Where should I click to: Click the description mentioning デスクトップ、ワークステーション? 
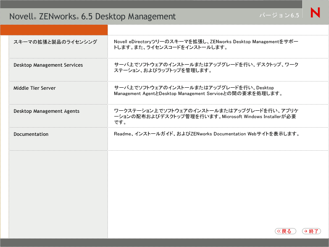pos(206,68)
